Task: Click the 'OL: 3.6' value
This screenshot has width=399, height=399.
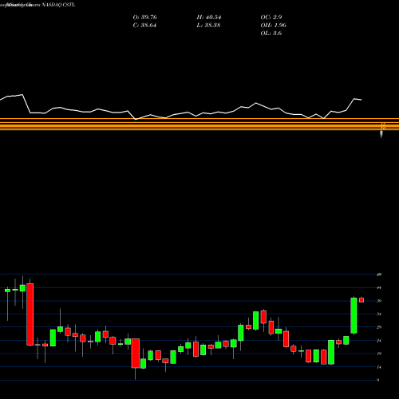Action: click(x=271, y=34)
